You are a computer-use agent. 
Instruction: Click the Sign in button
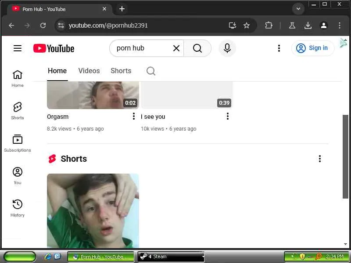(x=313, y=48)
